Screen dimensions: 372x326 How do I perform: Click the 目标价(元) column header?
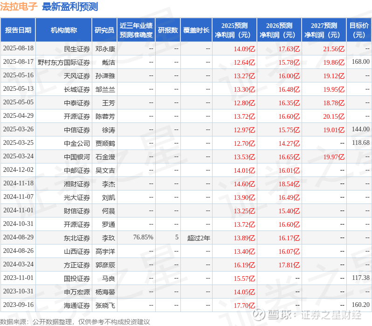[x=359, y=30]
